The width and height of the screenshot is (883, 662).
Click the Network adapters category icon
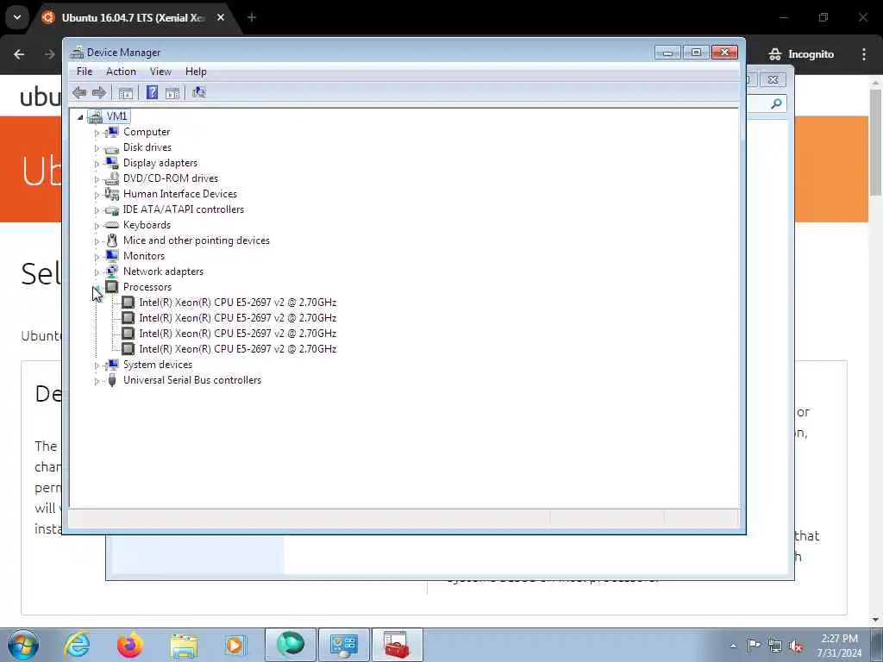coord(112,272)
